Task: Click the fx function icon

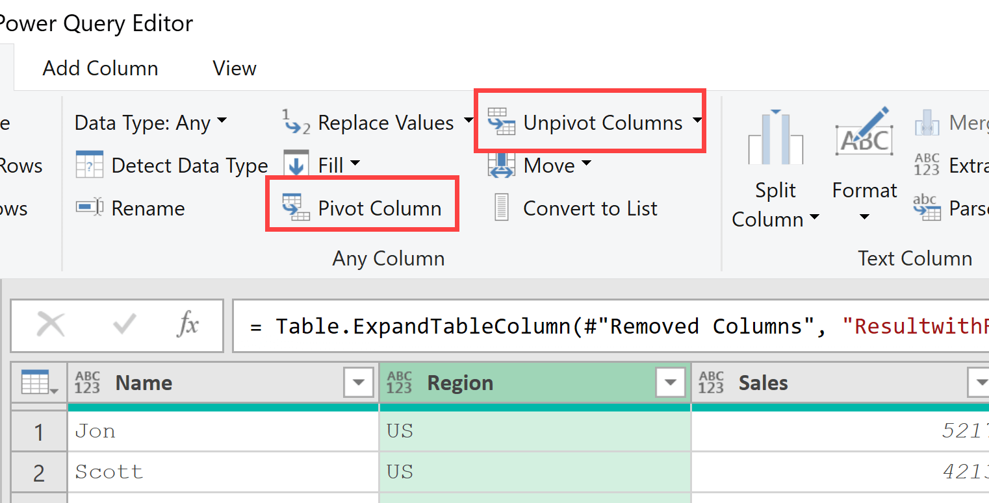Action: point(188,324)
